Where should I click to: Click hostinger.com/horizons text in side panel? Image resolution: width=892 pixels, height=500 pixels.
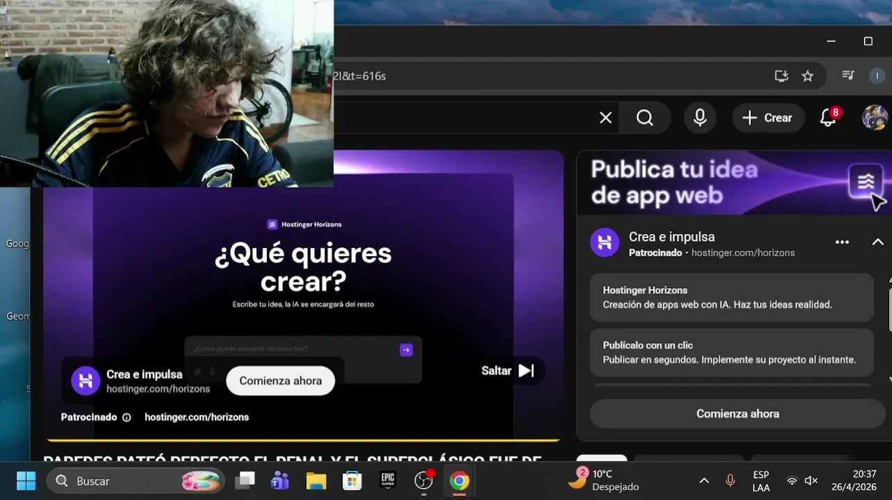click(743, 253)
